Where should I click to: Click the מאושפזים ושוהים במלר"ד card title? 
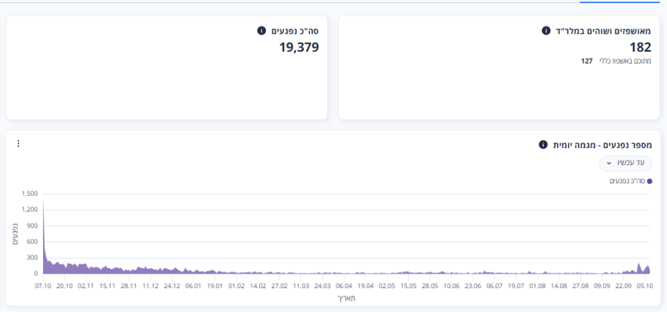click(x=603, y=31)
